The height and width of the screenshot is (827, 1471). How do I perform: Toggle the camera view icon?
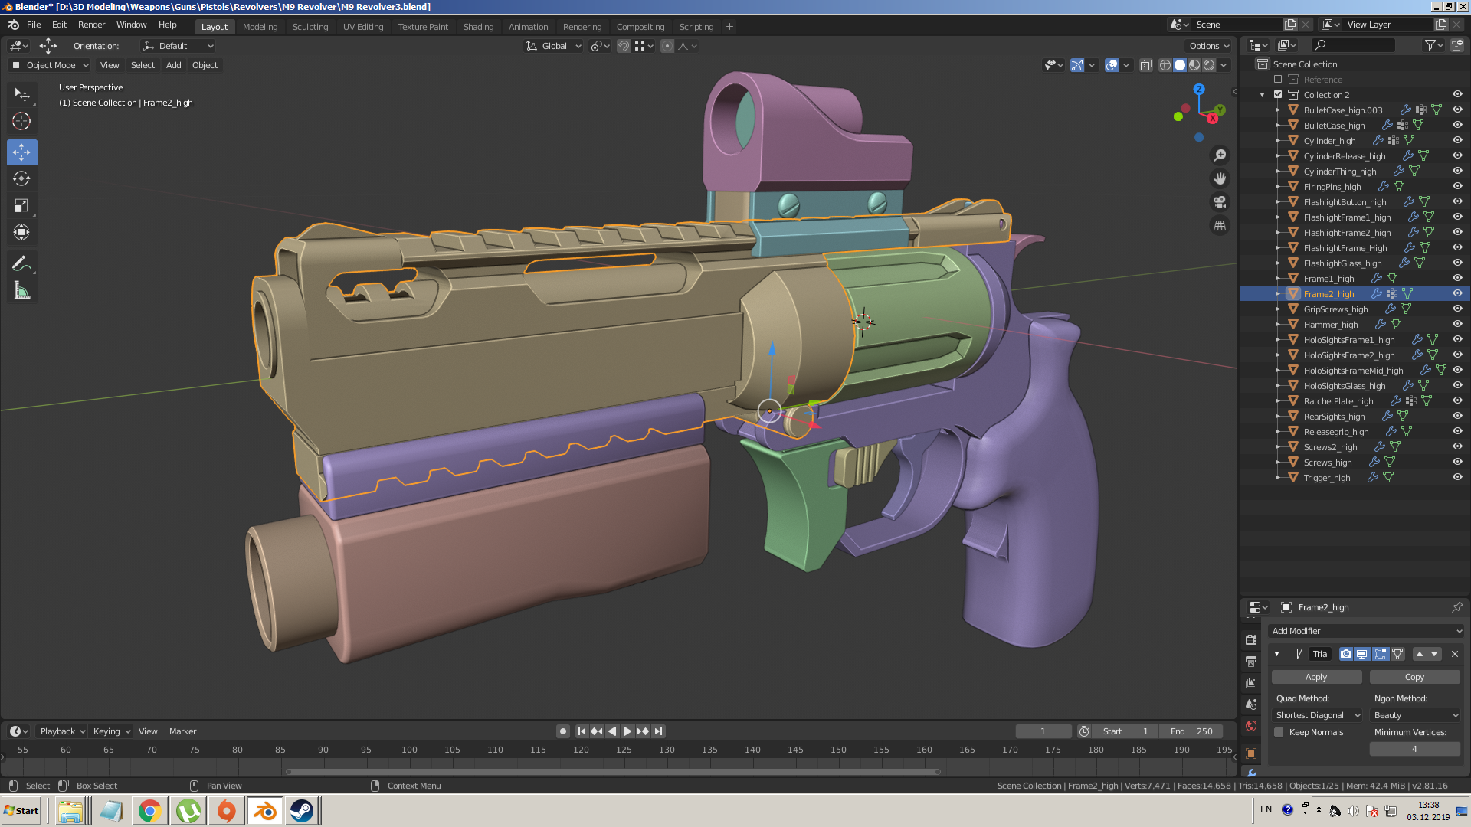click(1220, 202)
